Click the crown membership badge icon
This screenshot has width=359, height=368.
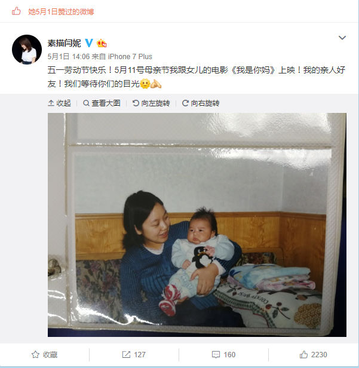click(102, 43)
